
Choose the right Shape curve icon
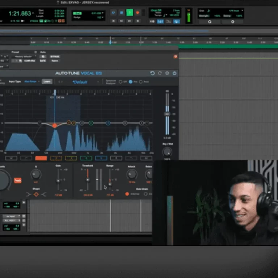(44, 194)
